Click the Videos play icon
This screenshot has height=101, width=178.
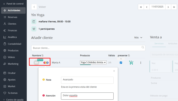coord(5,57)
